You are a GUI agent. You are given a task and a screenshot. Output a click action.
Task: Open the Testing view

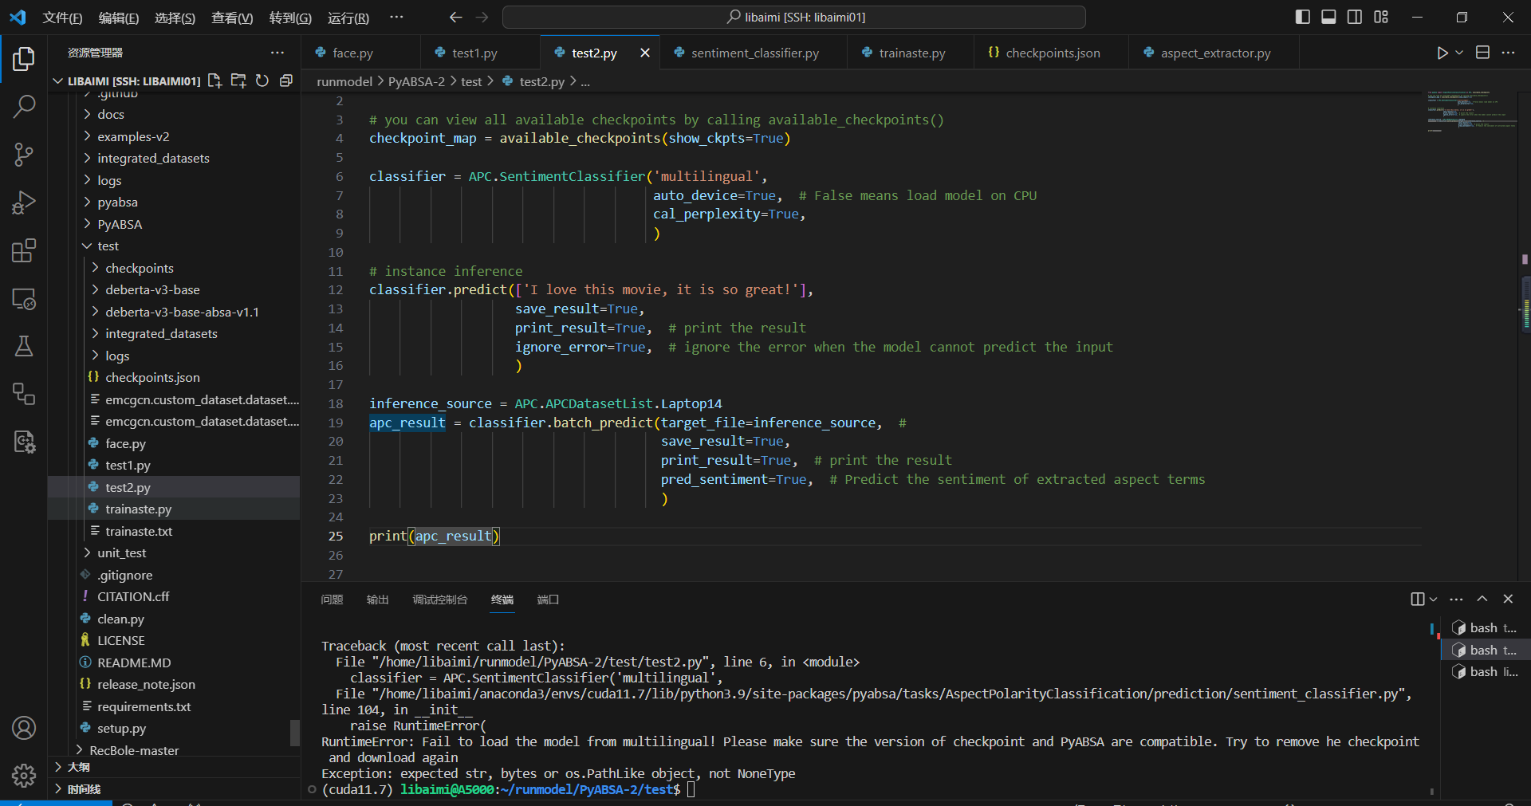(24, 346)
